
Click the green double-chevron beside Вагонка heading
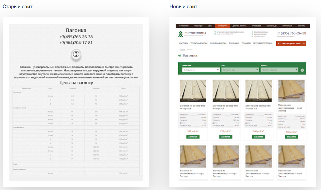(x=179, y=56)
